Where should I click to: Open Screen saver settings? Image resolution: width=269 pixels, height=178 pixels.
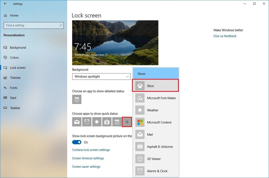click(86, 166)
